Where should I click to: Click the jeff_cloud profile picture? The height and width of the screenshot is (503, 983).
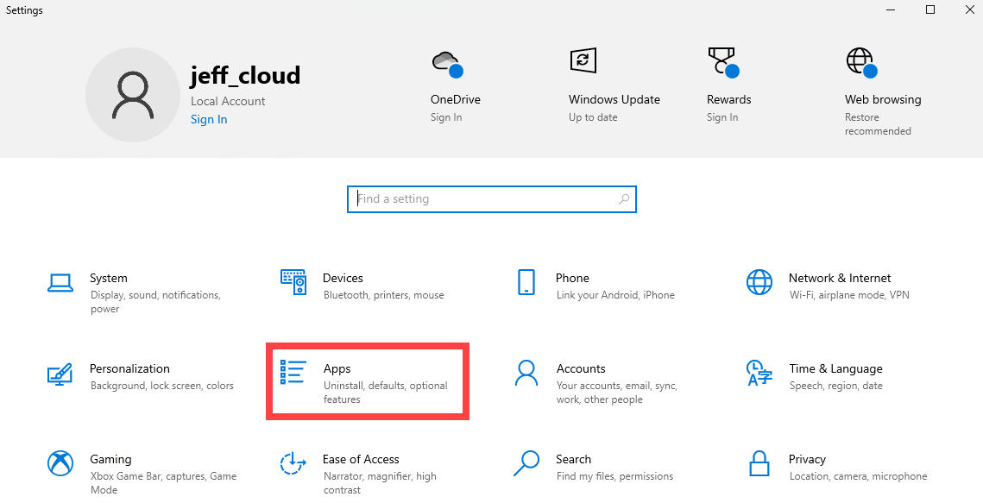133,95
